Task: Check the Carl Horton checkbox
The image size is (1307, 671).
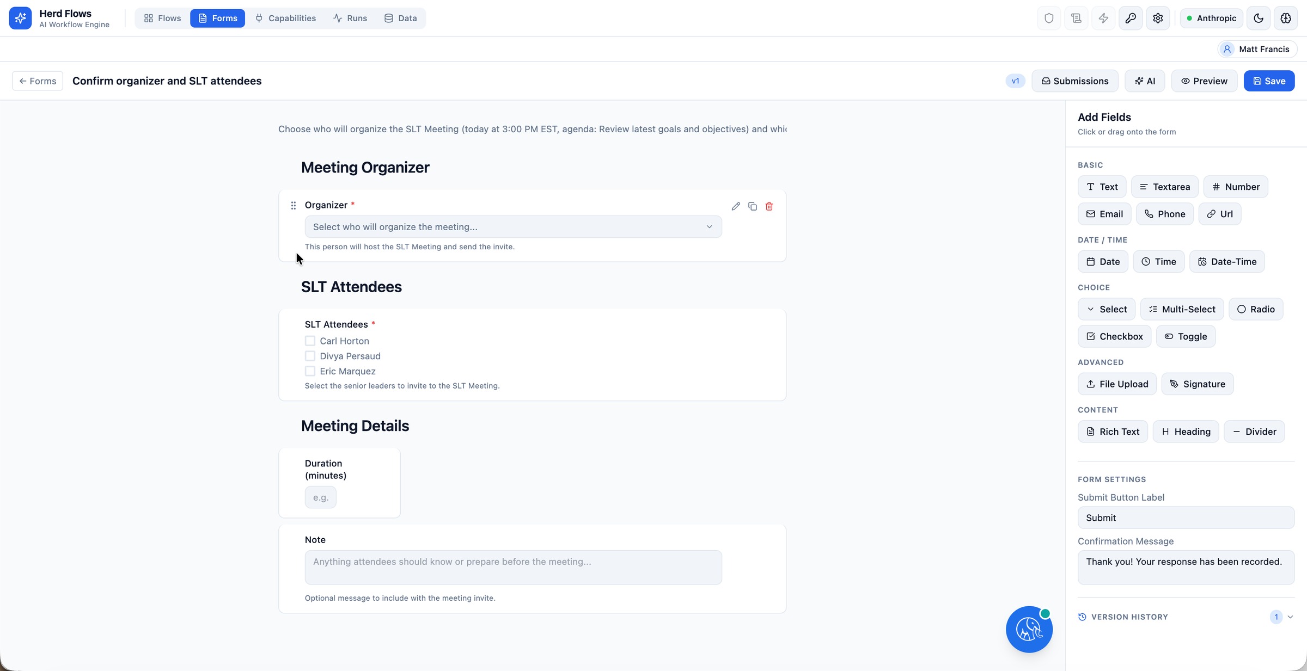Action: click(310, 341)
